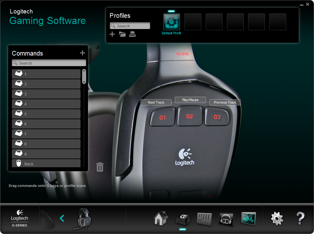The width and height of the screenshot is (314, 234).
Task: Open the equalizer mixer settings icon
Action: pyautogui.click(x=204, y=219)
